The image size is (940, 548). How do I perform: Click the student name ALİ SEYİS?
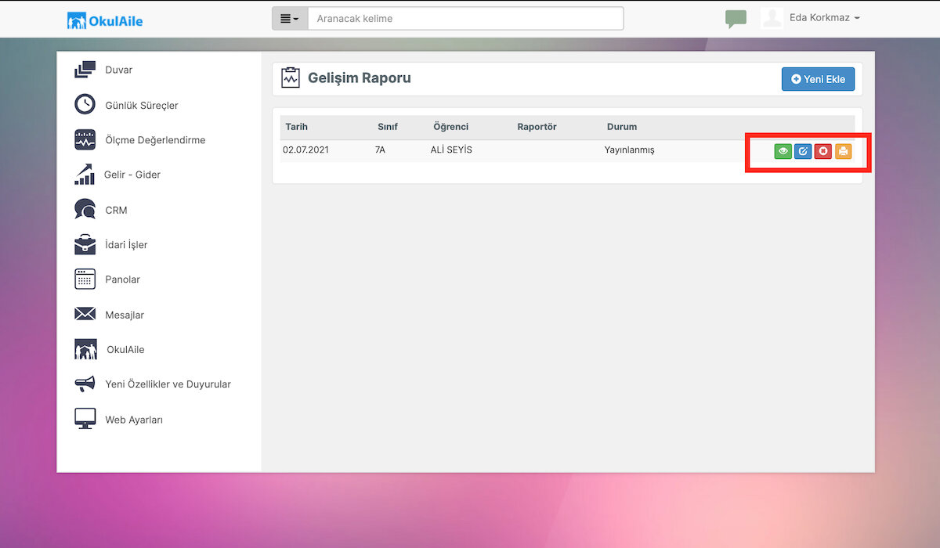tap(451, 150)
